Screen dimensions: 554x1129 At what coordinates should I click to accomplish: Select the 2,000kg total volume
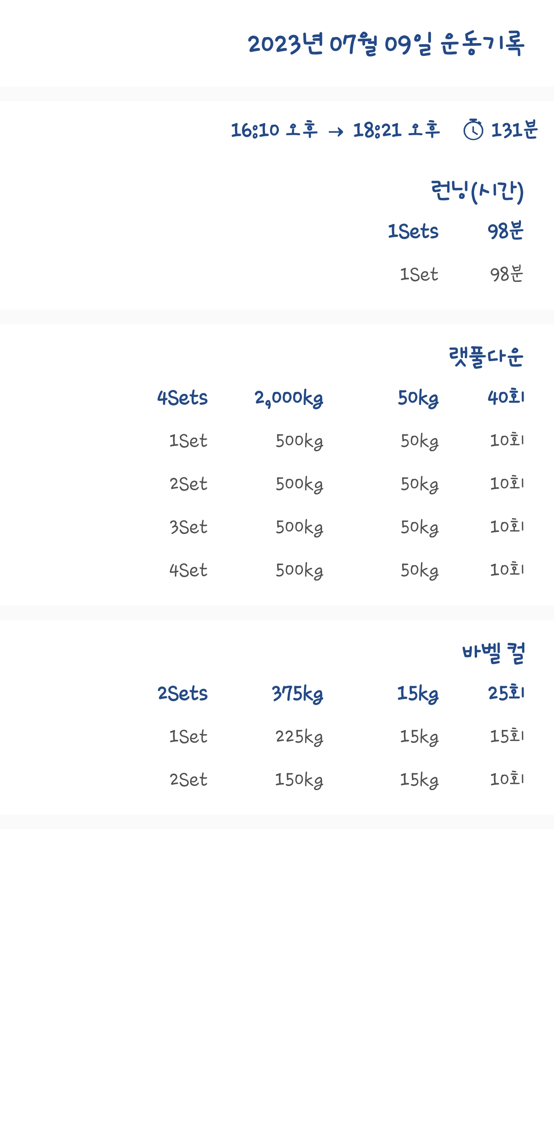(289, 398)
